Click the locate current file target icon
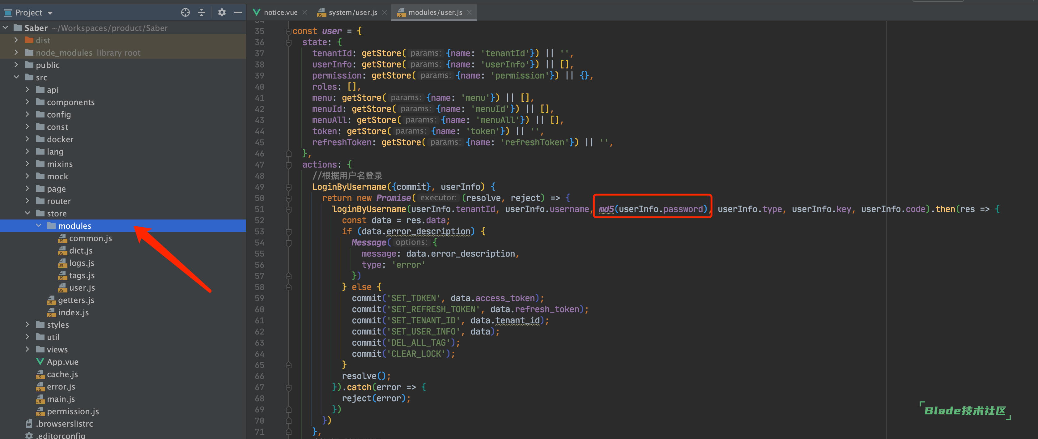The width and height of the screenshot is (1038, 439). click(185, 12)
